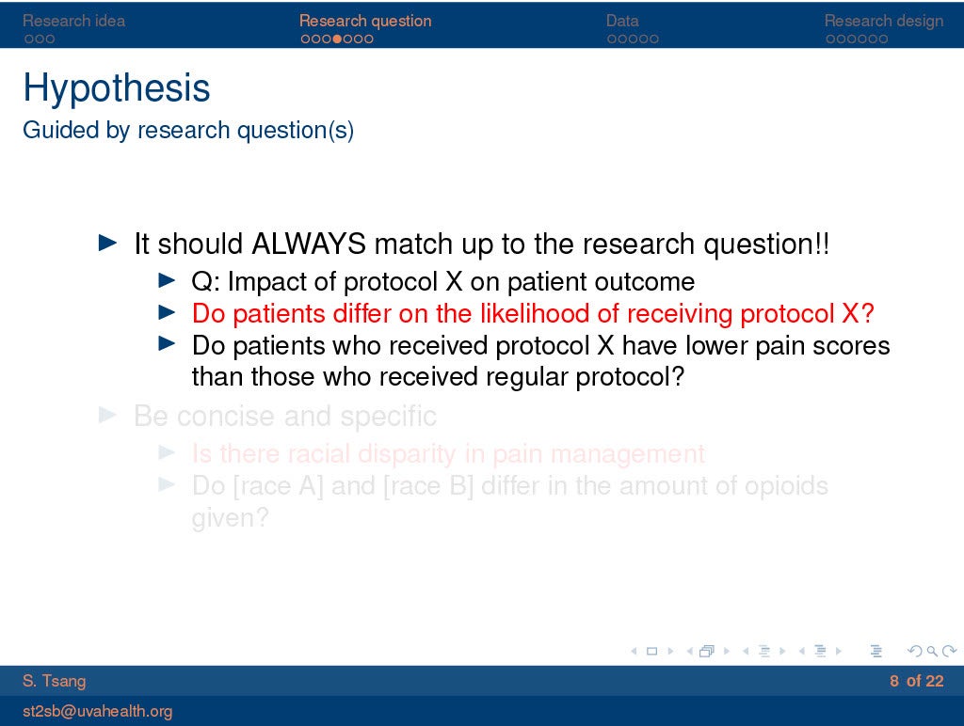Image resolution: width=964 pixels, height=726 pixels.
Task: Go to next slide arrow after slide icon
Action: pyautogui.click(x=669, y=651)
